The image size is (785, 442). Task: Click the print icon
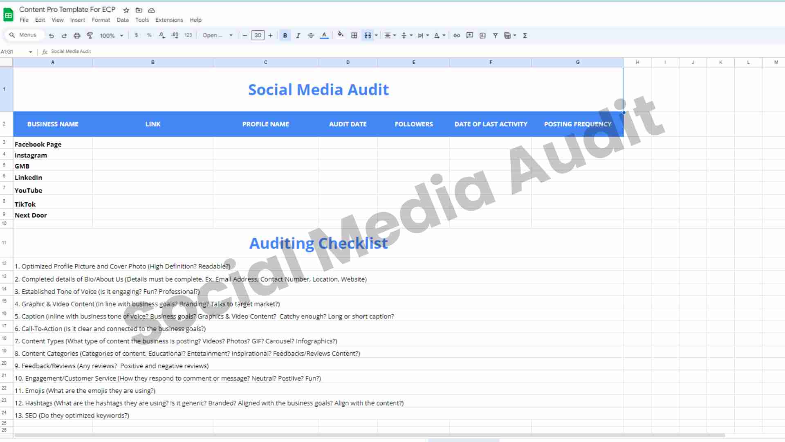coord(77,36)
